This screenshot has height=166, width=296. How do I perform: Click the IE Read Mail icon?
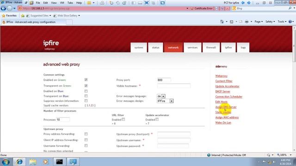tap(240, 22)
